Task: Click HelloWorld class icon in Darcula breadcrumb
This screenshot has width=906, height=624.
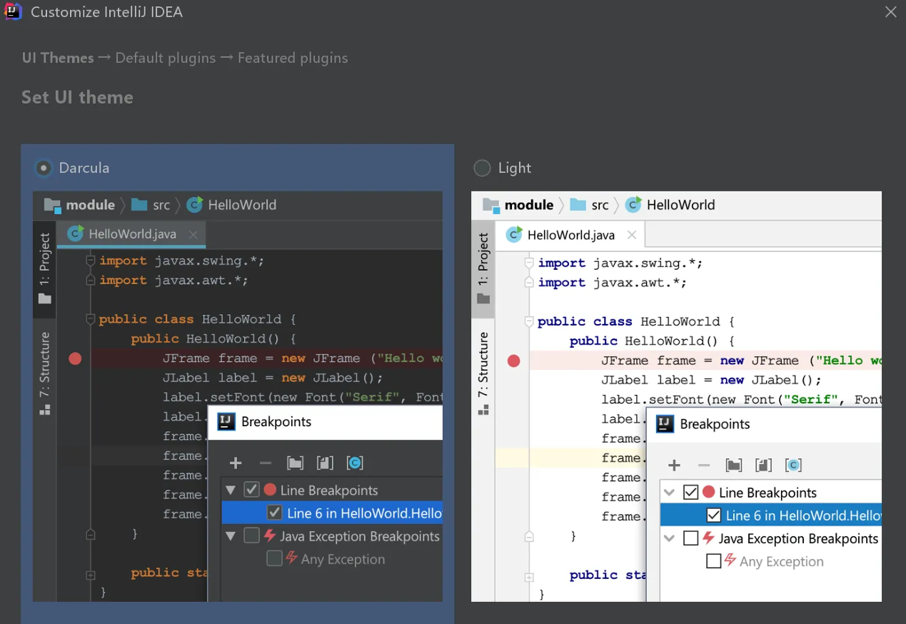Action: click(x=195, y=205)
